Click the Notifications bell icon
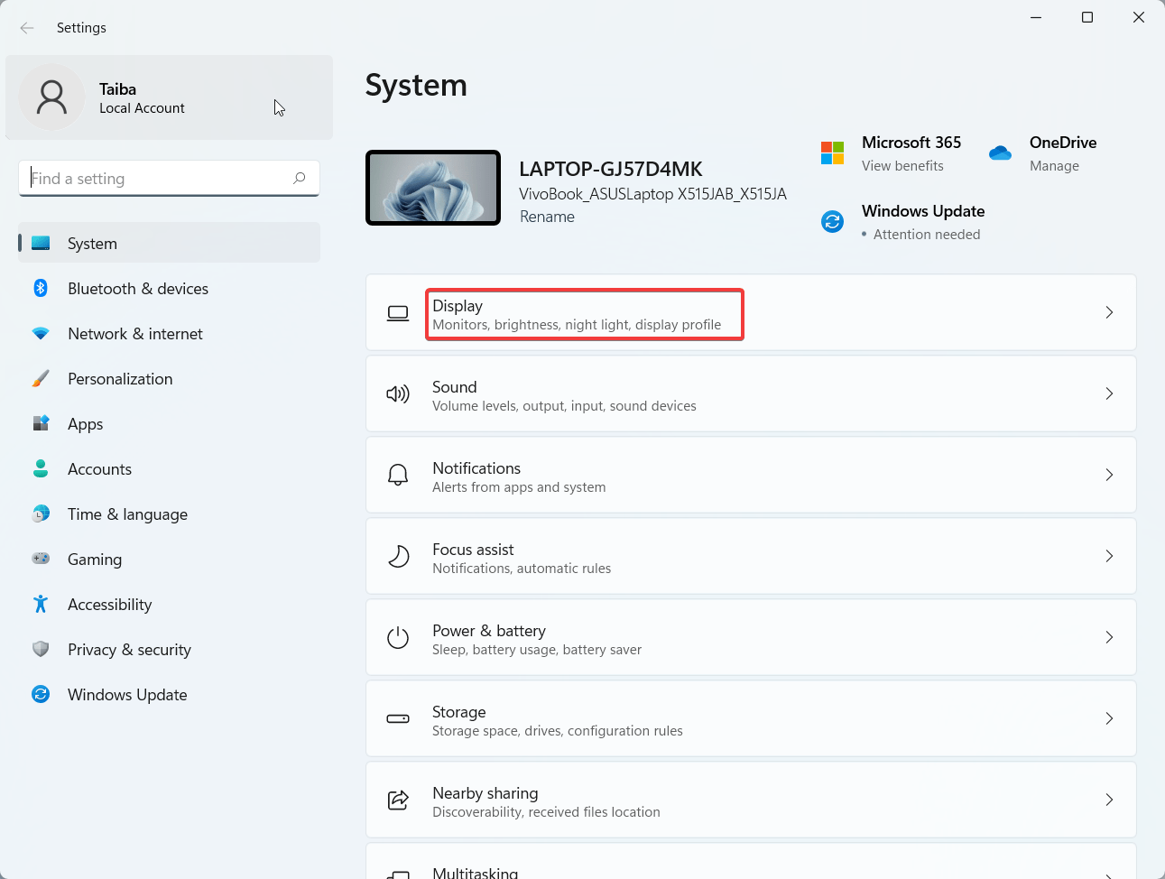Screen dimensions: 1165x879 pos(398,475)
